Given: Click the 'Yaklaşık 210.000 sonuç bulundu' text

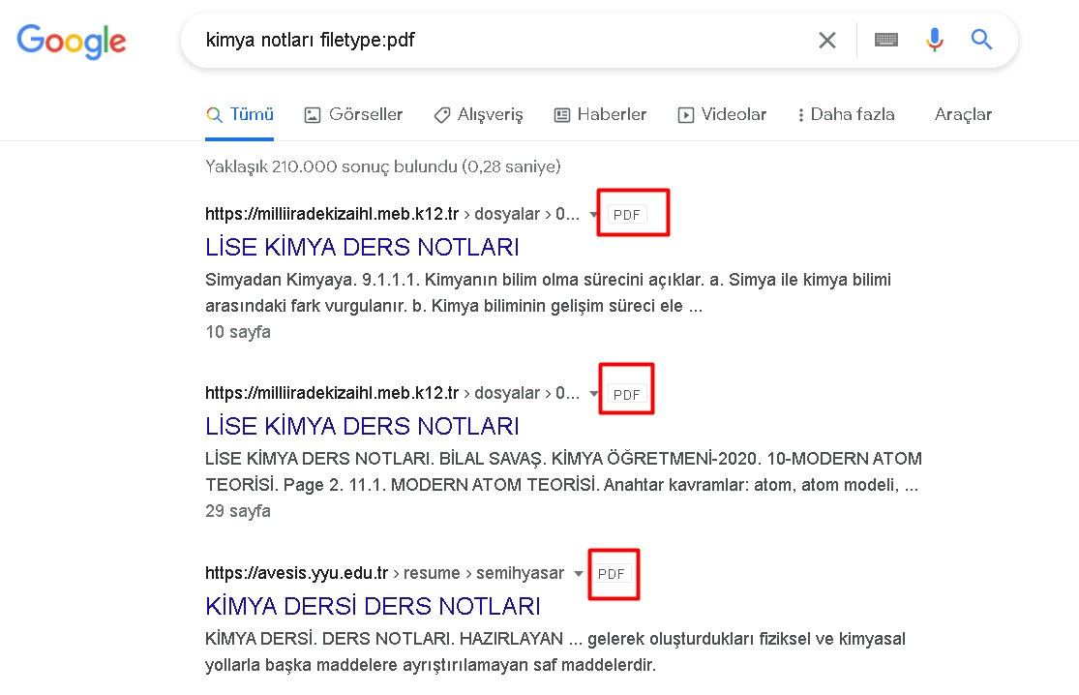Looking at the screenshot, I should (330, 166).
